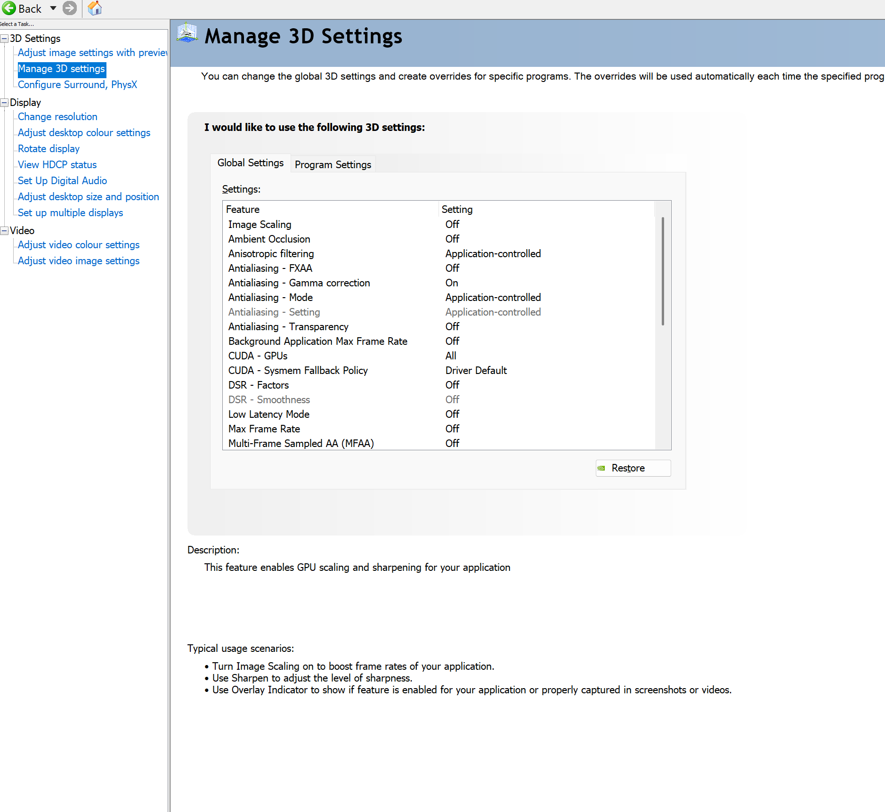
Task: Collapse the Display tree node
Action: [4, 103]
